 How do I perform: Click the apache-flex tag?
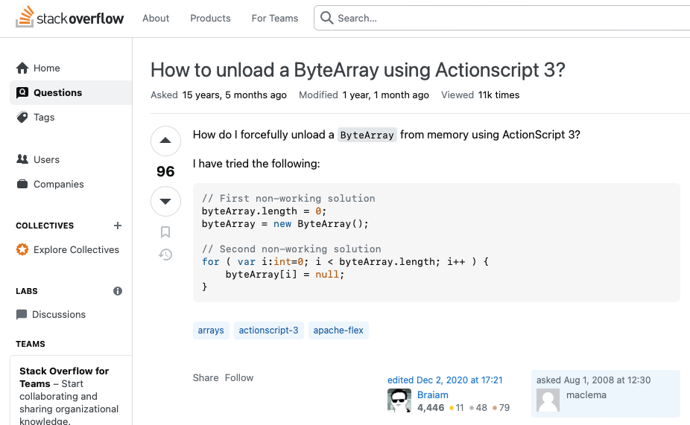338,330
